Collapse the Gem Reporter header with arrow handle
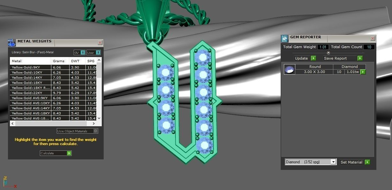The image size is (392, 190). 329,53
